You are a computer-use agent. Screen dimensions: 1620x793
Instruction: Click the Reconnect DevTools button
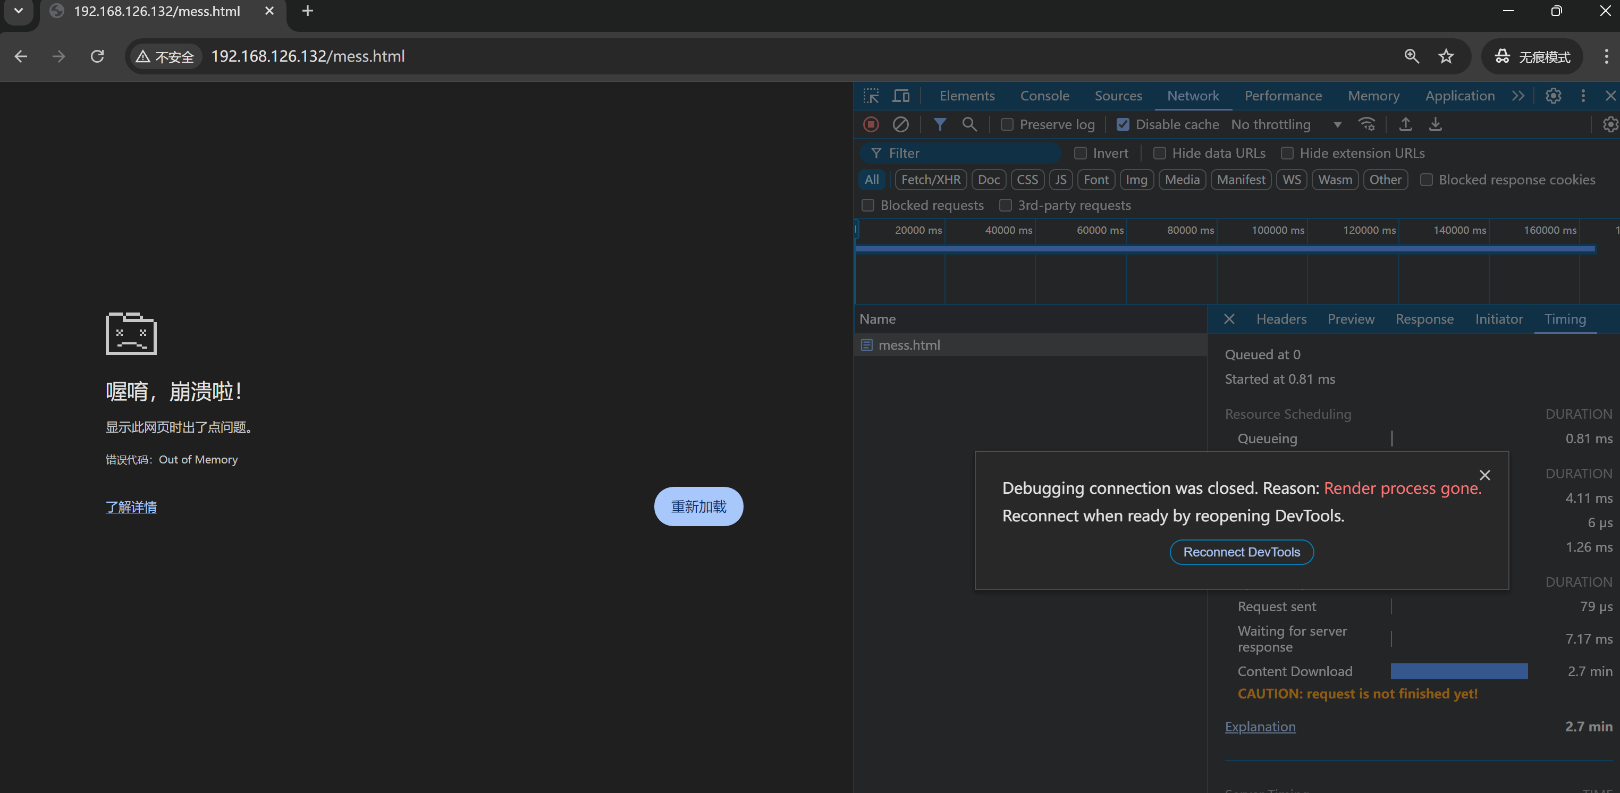tap(1242, 552)
